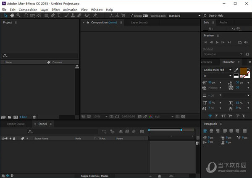Select the Rotation tool
This screenshot has height=178, width=252.
[x=26, y=15]
